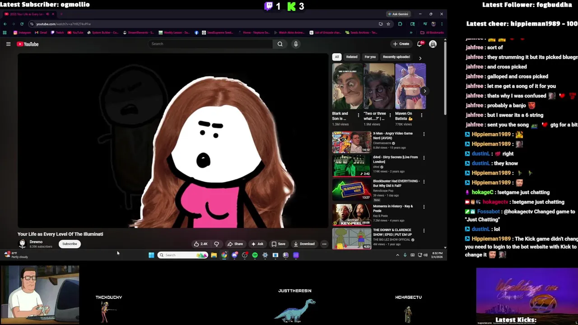This screenshot has width=578, height=325.
Task: Select the Recently uploaded filter chip
Action: [x=396, y=57]
